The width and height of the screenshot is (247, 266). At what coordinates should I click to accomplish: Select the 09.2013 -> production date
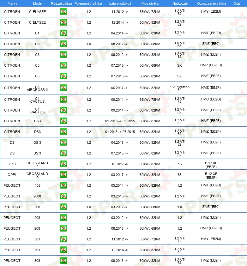[x=119, y=261]
